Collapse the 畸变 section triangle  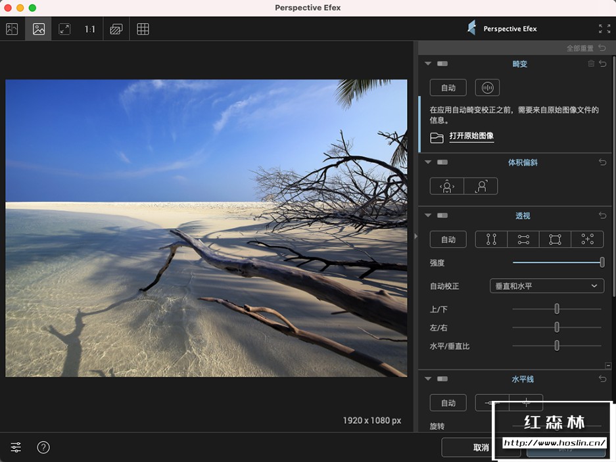(x=428, y=64)
